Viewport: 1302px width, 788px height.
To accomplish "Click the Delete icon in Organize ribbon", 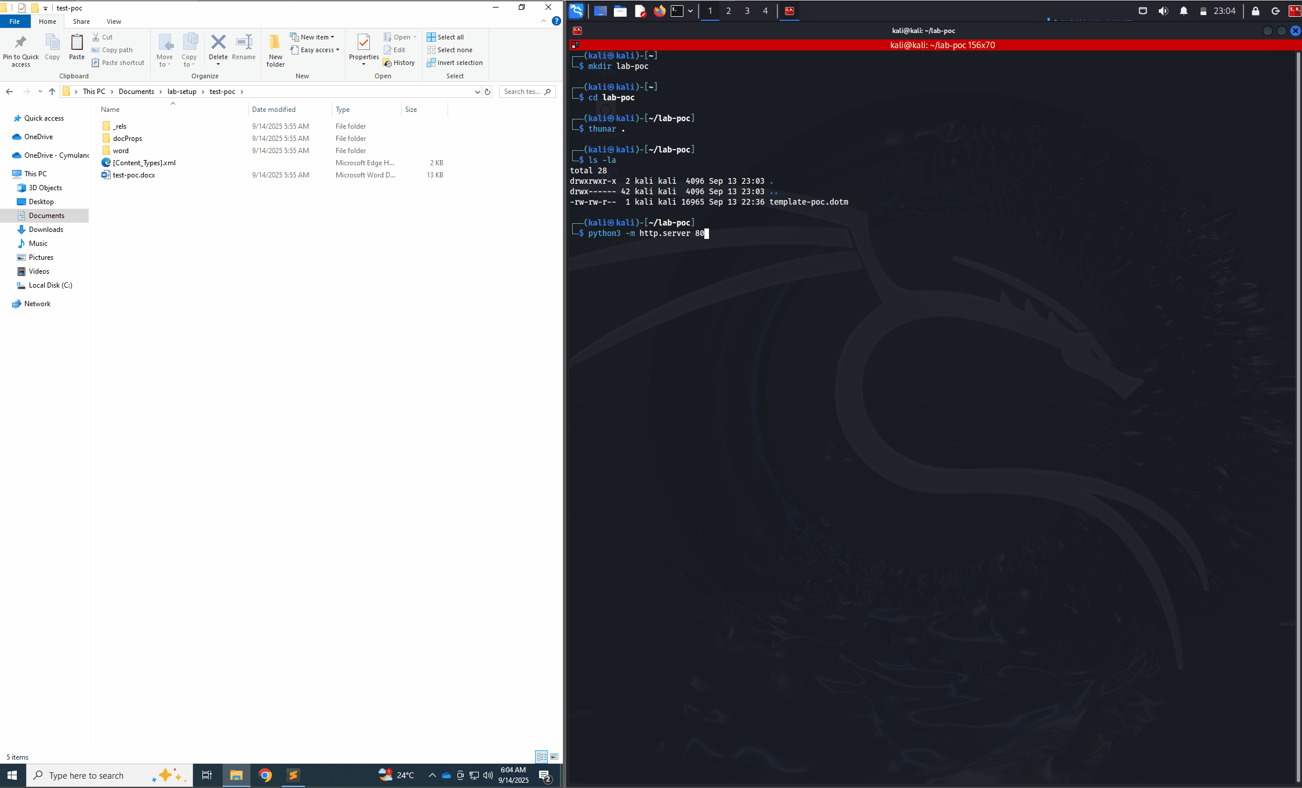I will tap(218, 43).
